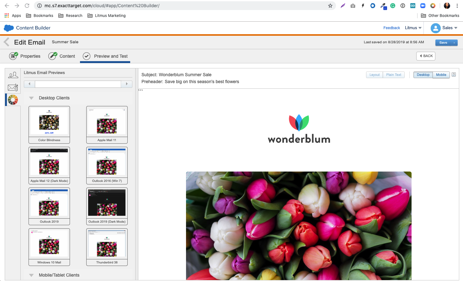463x281 pixels.
Task: Click the Content Builder title
Action: click(33, 28)
